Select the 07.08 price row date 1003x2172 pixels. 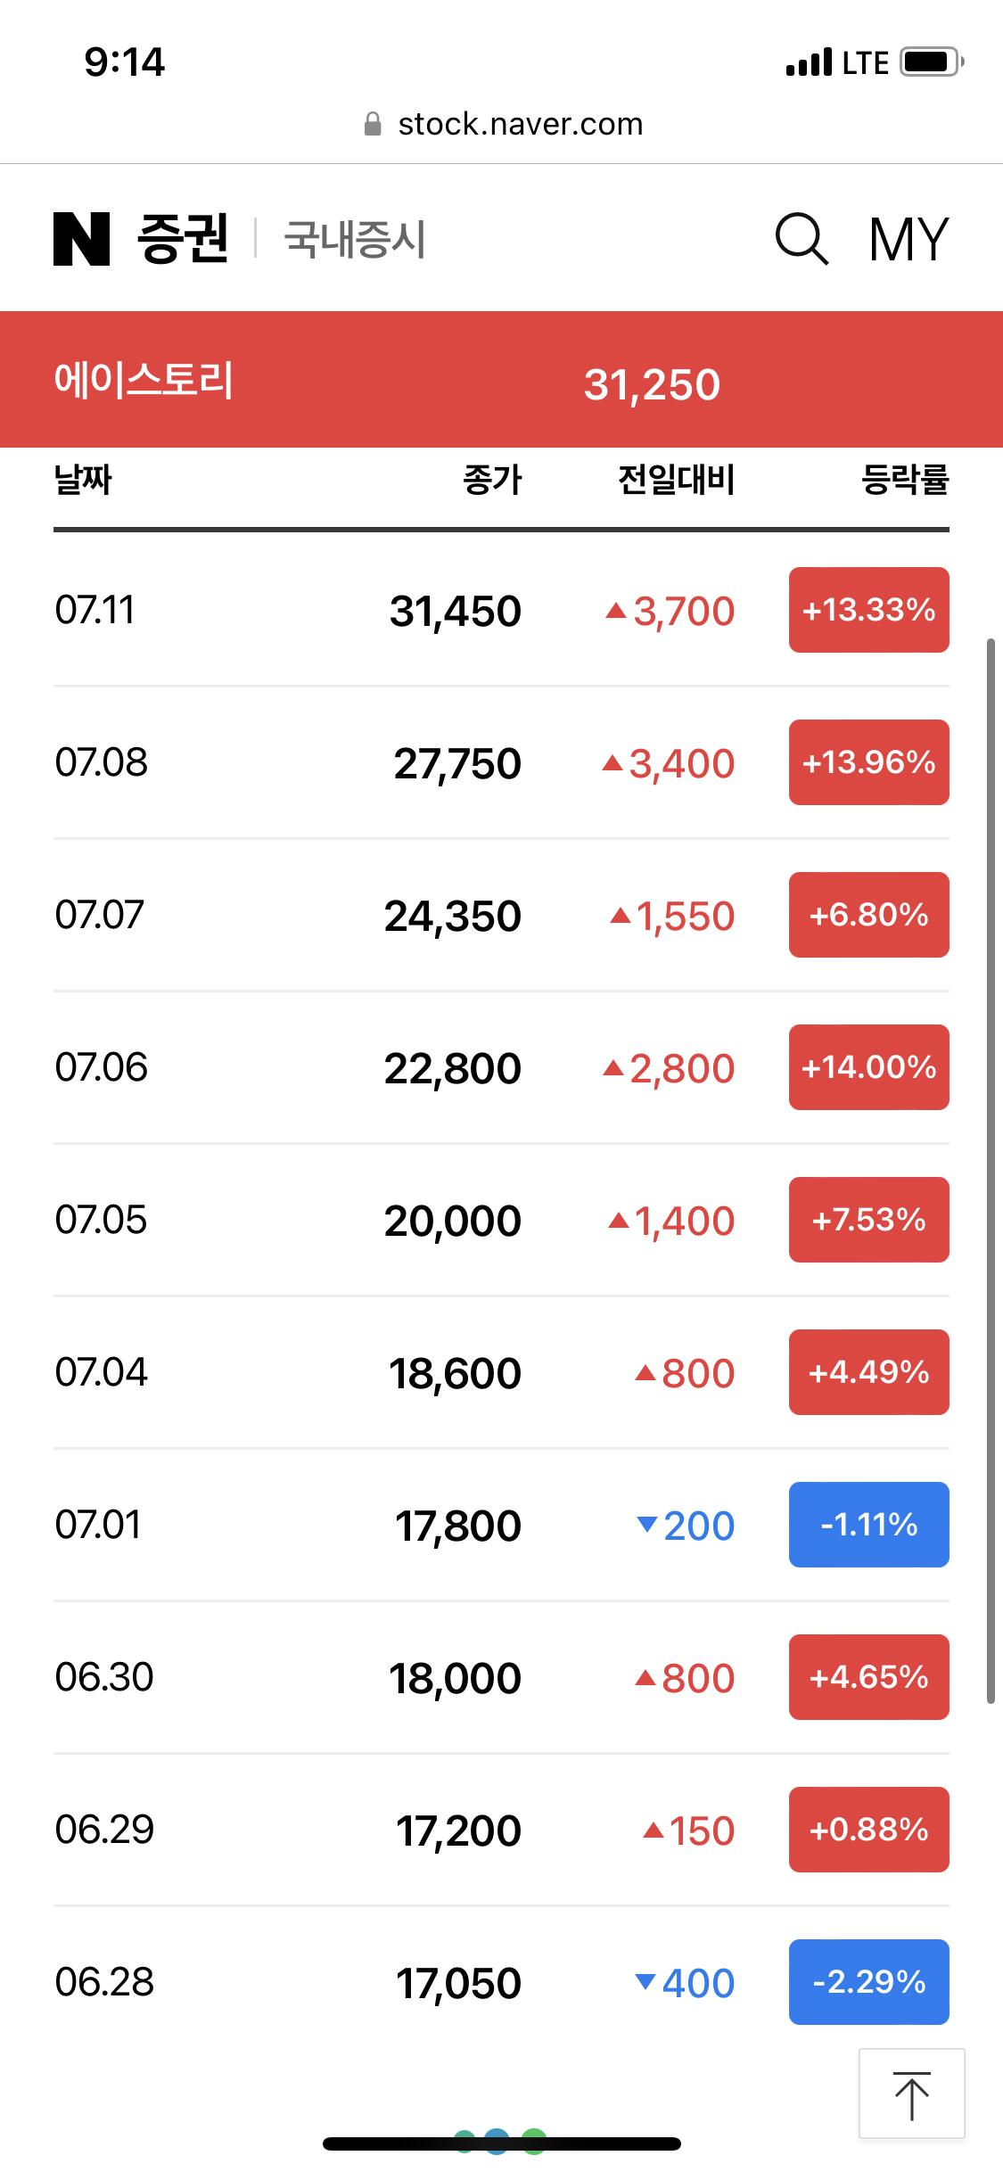coord(101,762)
